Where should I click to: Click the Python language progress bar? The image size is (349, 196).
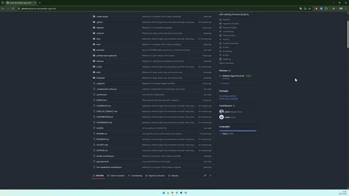point(238,131)
